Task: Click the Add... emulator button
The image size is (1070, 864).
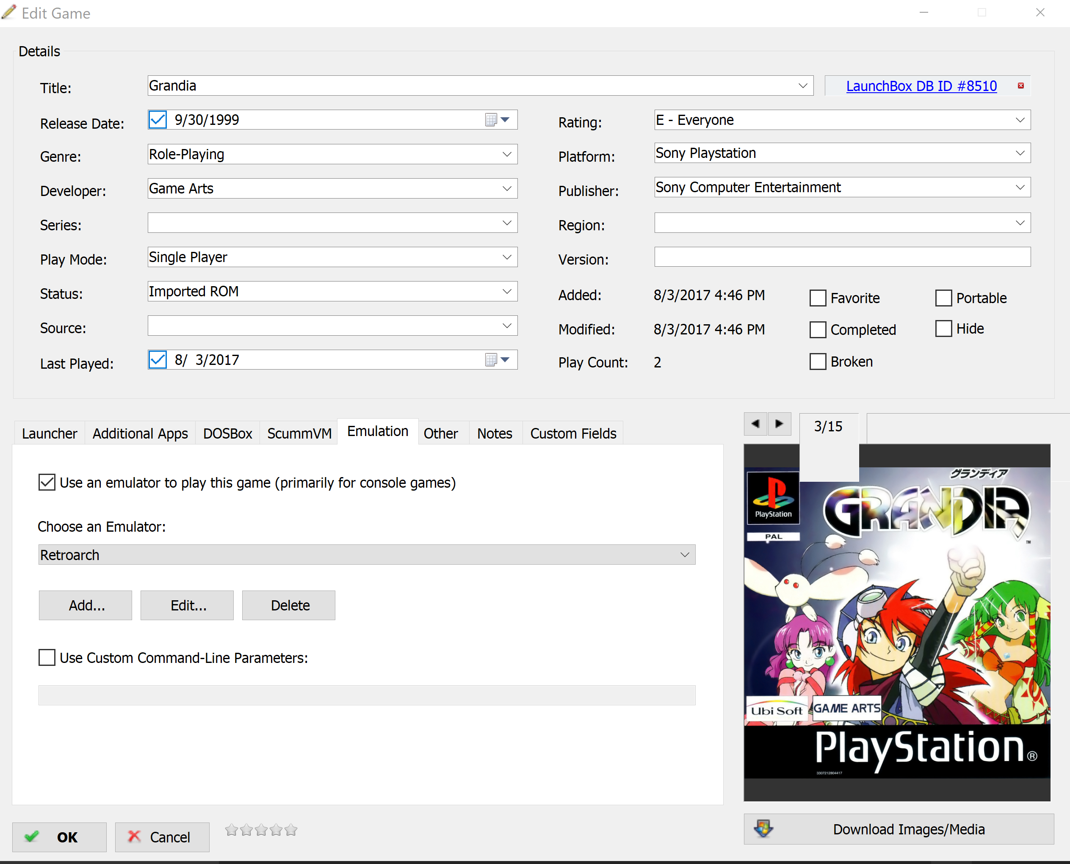Action: 86,605
